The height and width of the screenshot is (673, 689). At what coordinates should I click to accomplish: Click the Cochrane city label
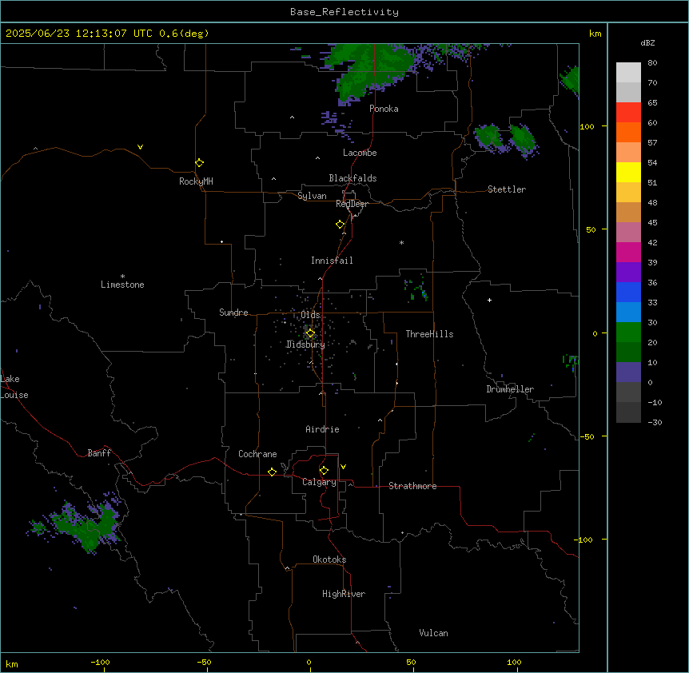click(257, 454)
